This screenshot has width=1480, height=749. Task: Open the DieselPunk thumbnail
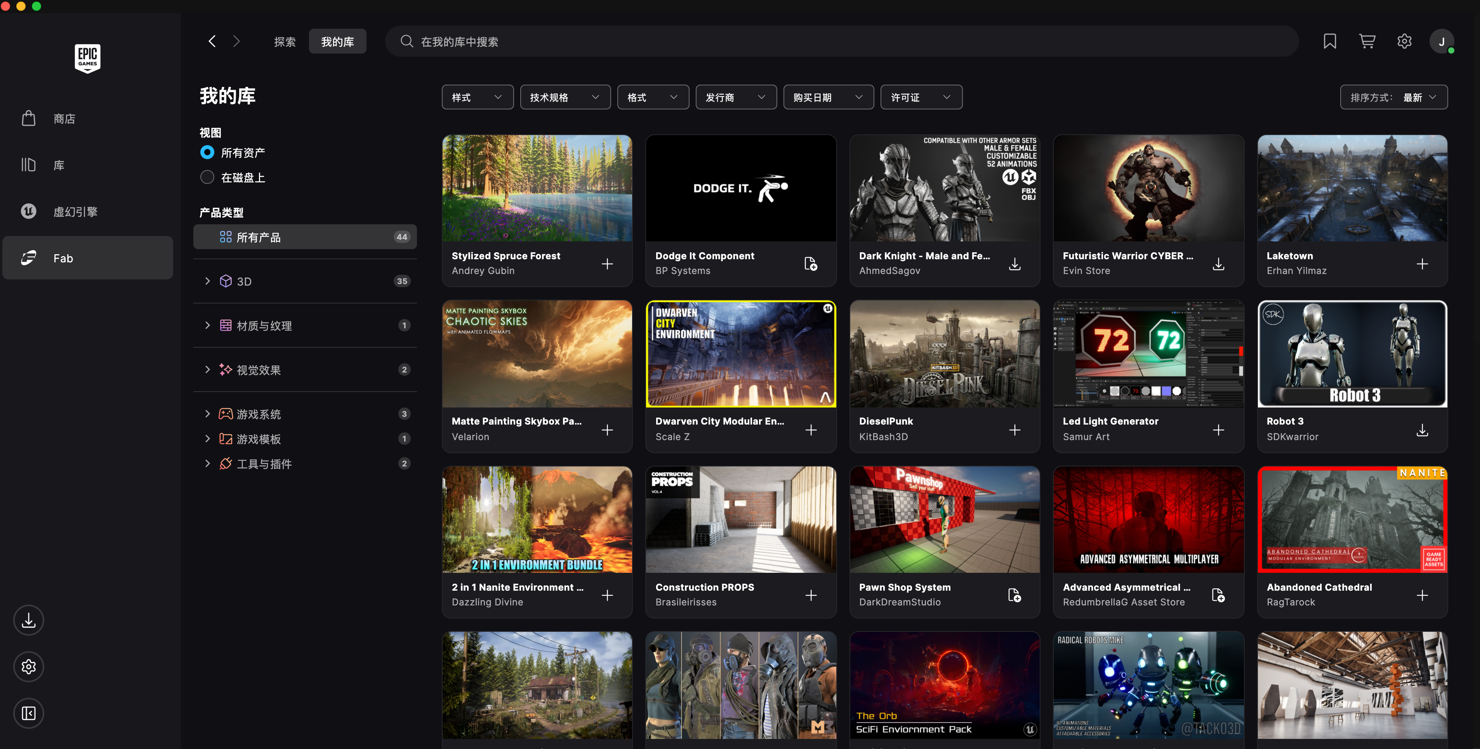coord(944,354)
